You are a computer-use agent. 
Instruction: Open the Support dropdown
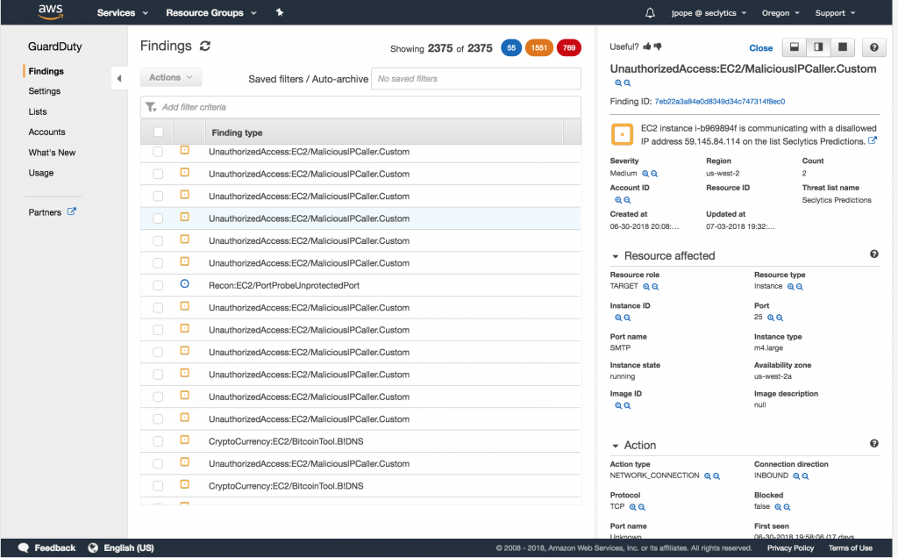click(835, 12)
